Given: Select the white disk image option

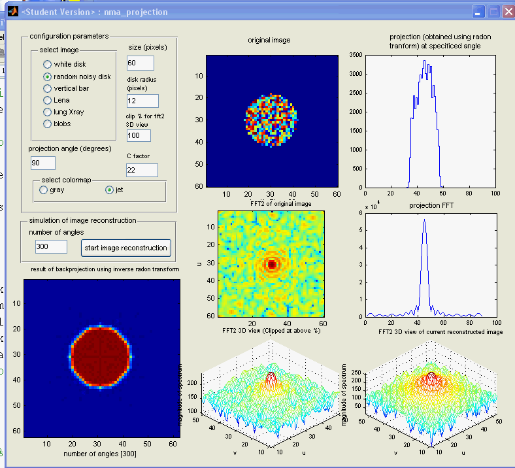Looking at the screenshot, I should (48, 65).
